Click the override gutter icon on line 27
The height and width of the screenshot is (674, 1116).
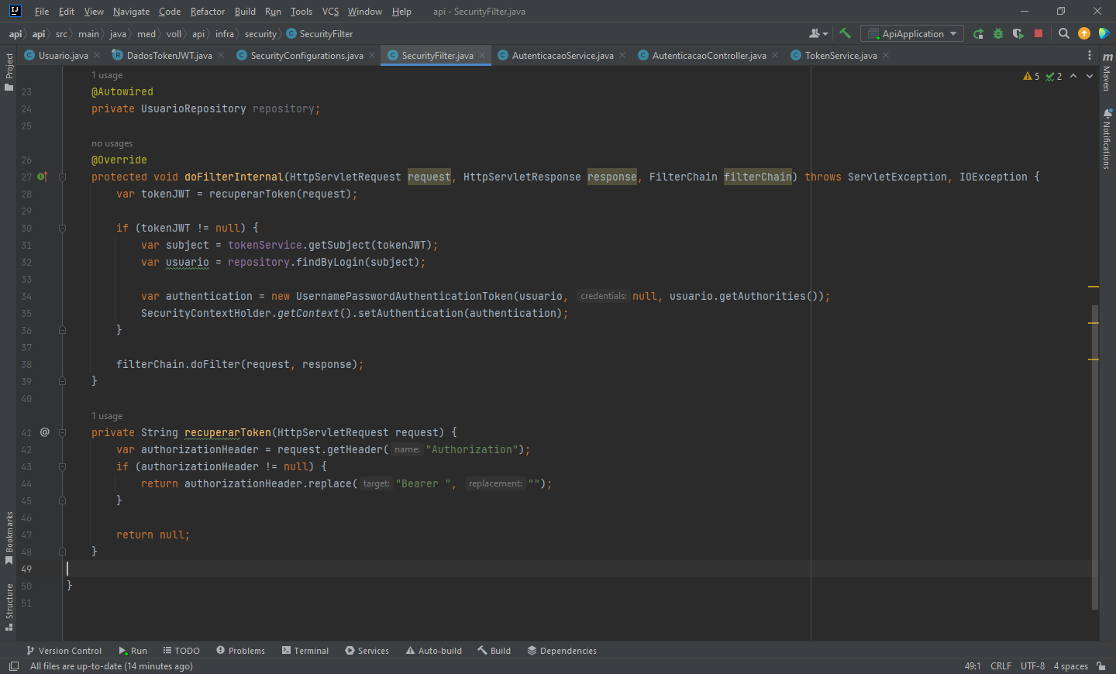[x=43, y=177]
